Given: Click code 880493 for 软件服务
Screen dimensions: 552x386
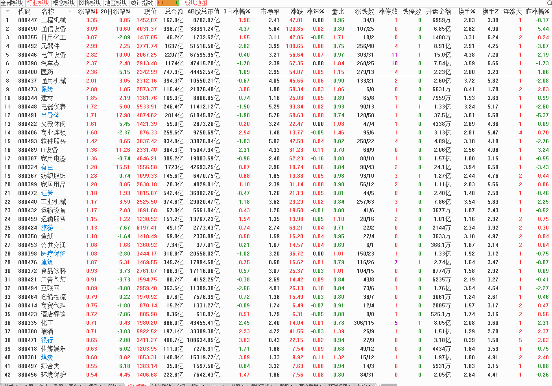Looking at the screenshot, I should point(28,142).
